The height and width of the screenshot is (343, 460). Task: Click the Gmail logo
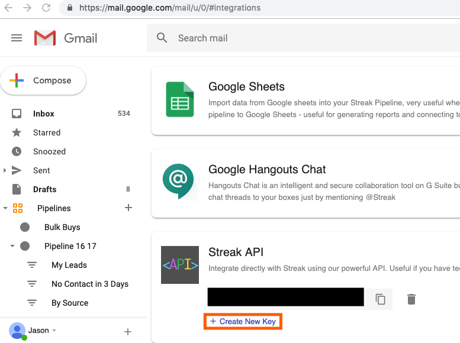pos(65,38)
